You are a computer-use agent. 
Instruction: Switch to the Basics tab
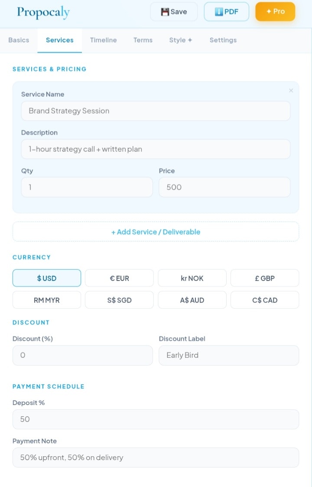point(19,40)
